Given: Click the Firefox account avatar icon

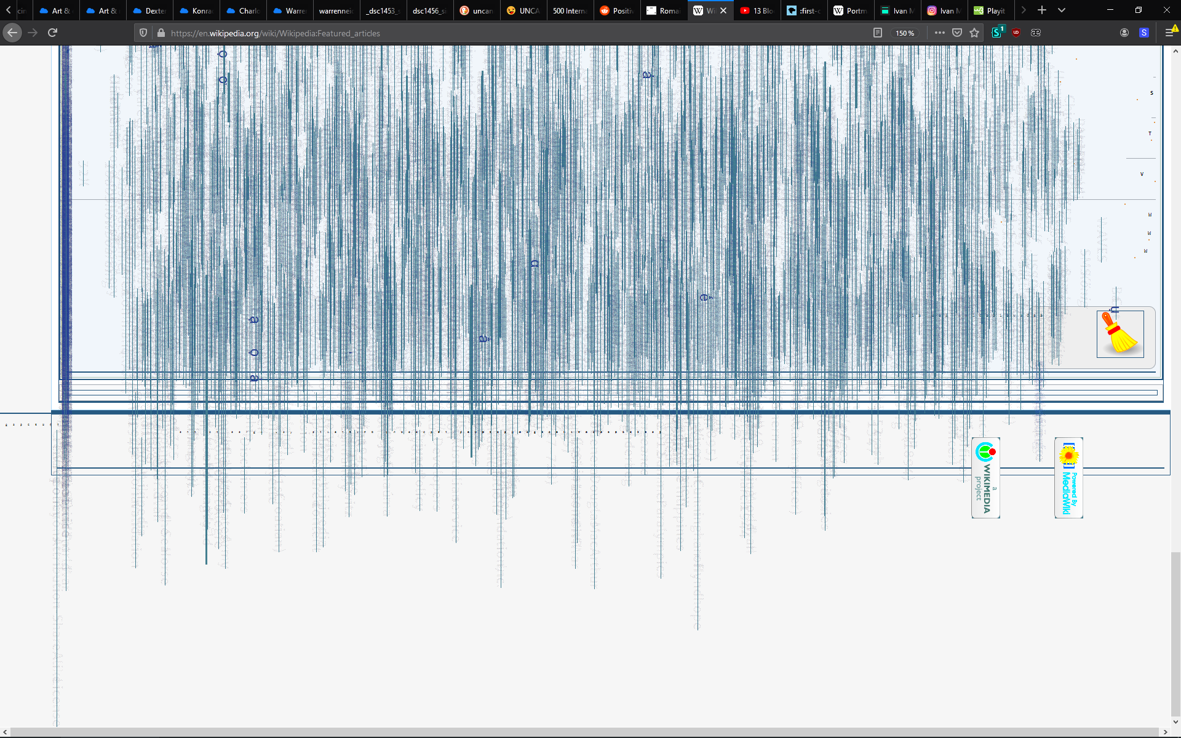Looking at the screenshot, I should pyautogui.click(x=1124, y=33).
